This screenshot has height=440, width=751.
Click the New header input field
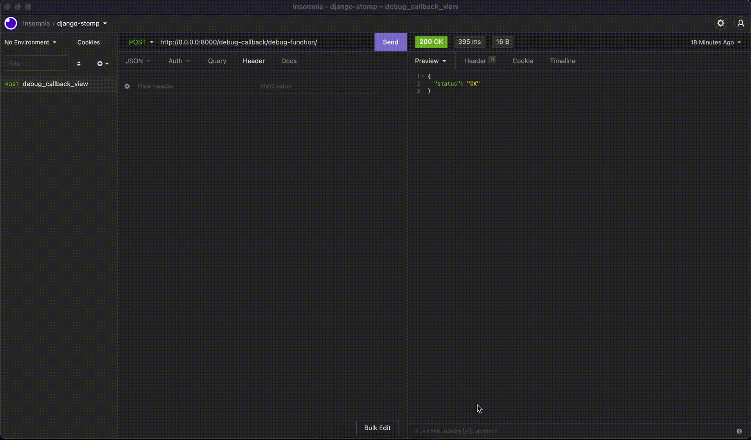point(195,86)
